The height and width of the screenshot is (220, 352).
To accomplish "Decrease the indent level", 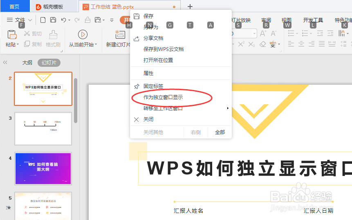I will (x=320, y=33).
